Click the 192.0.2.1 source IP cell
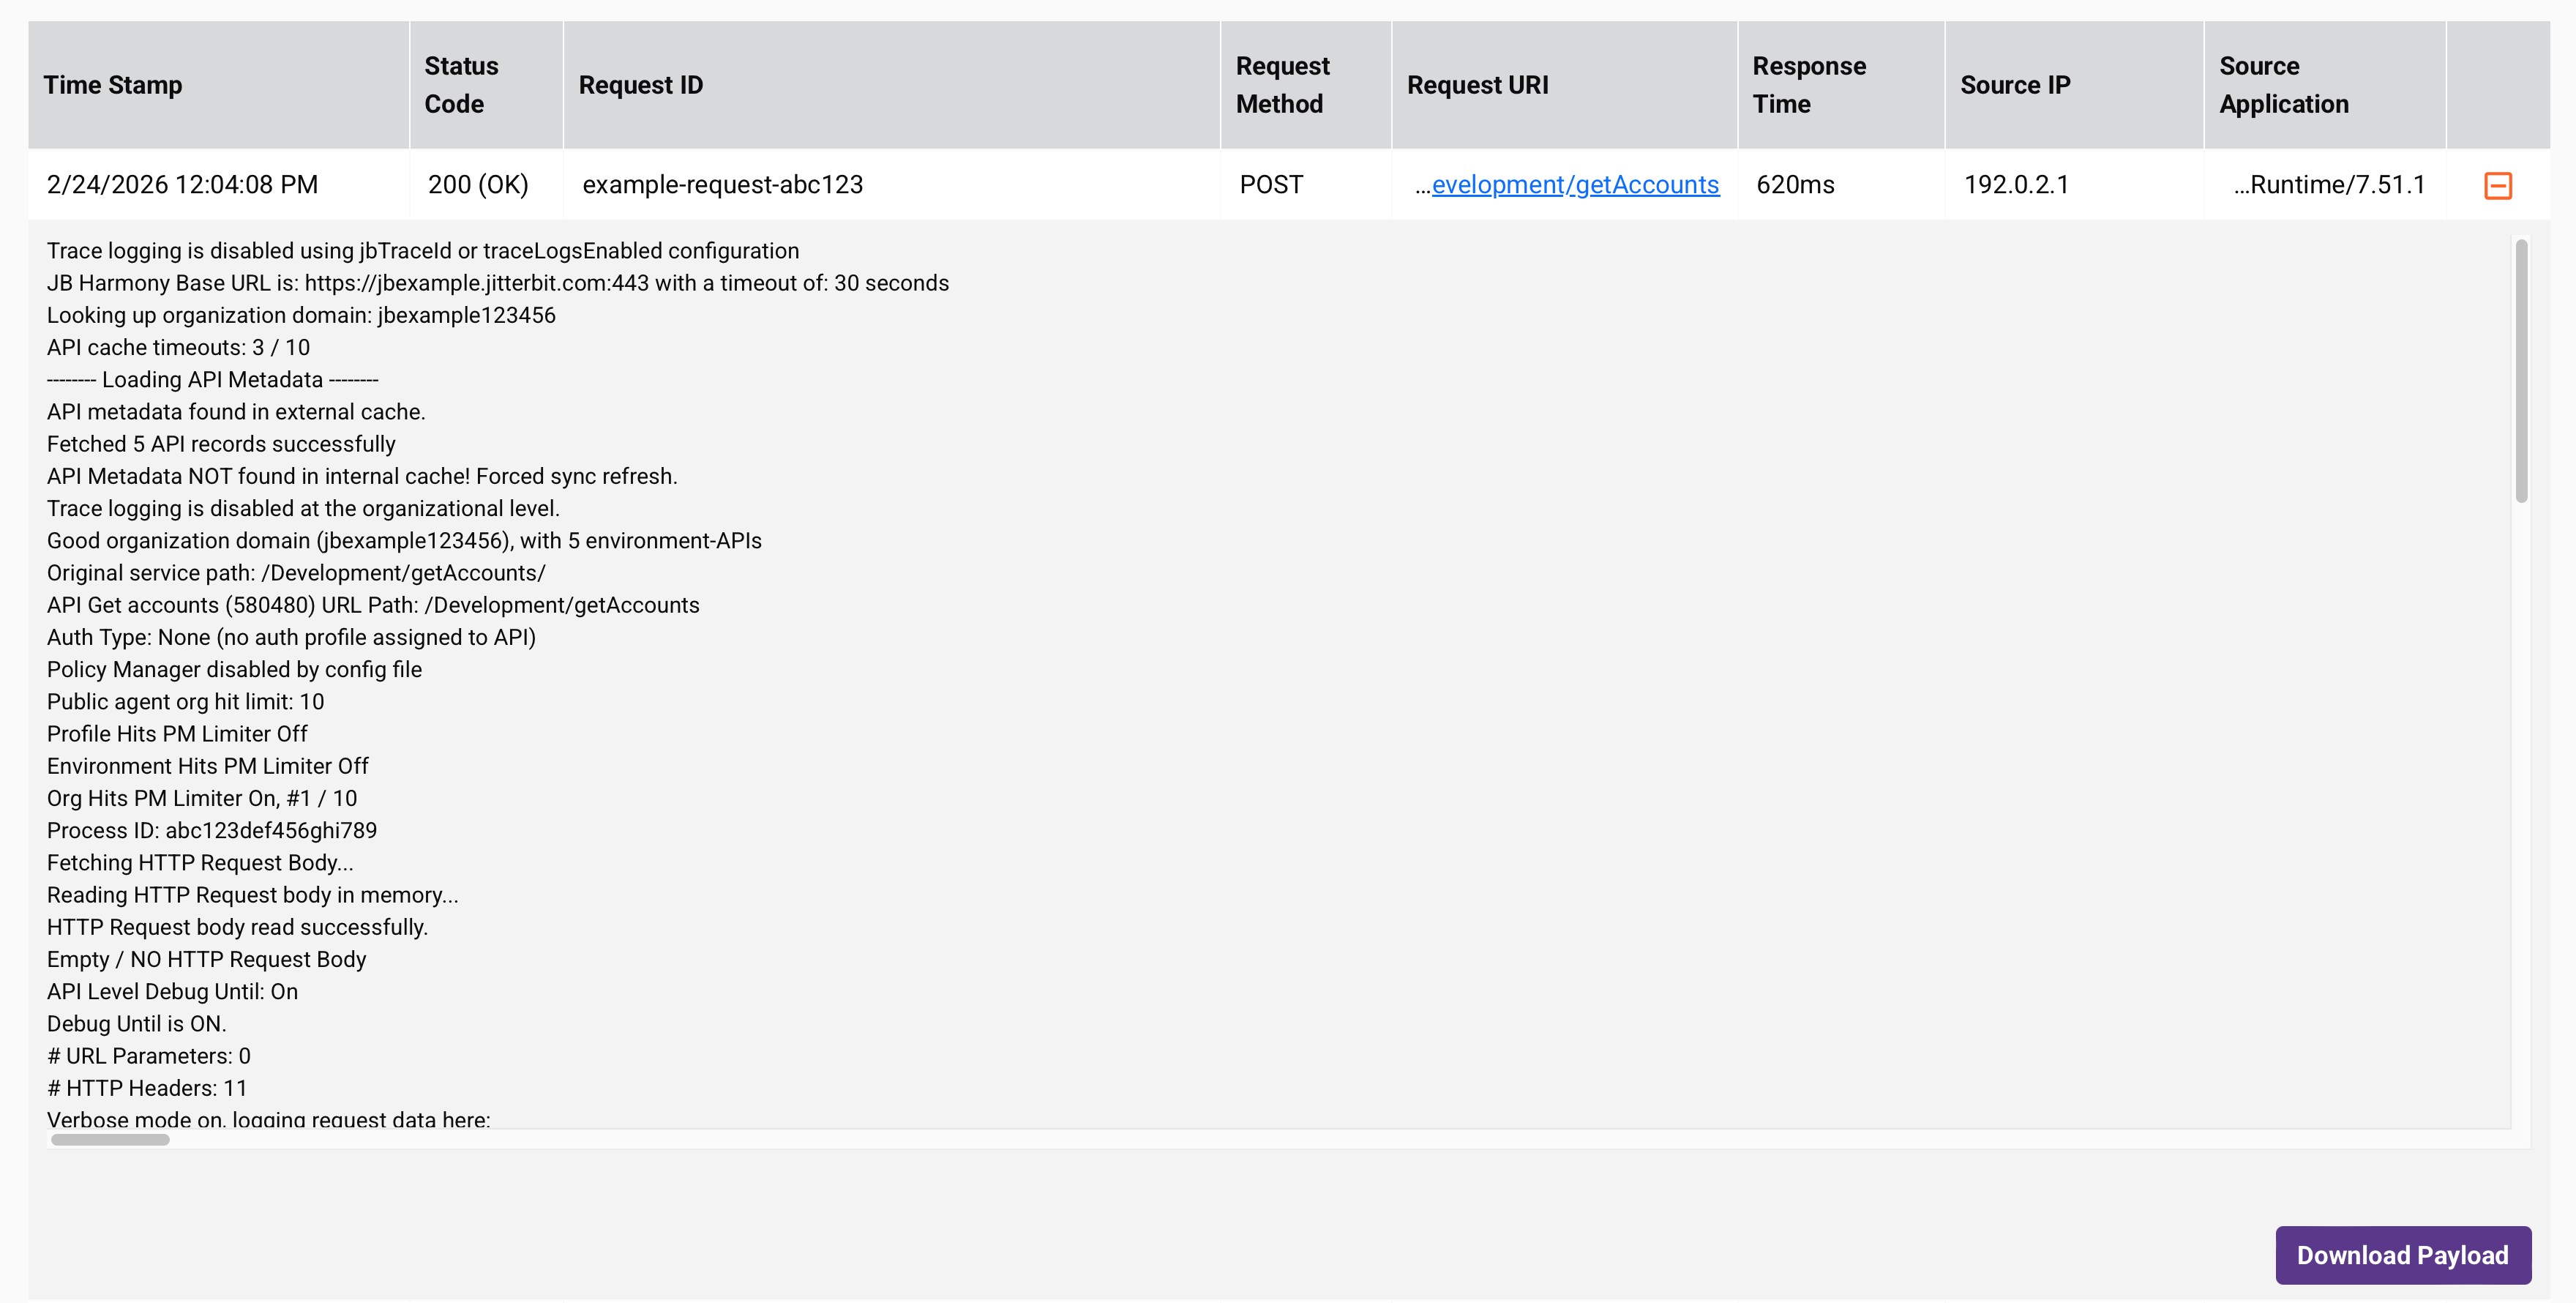Viewport: 2576px width, 1303px height. [2016, 185]
